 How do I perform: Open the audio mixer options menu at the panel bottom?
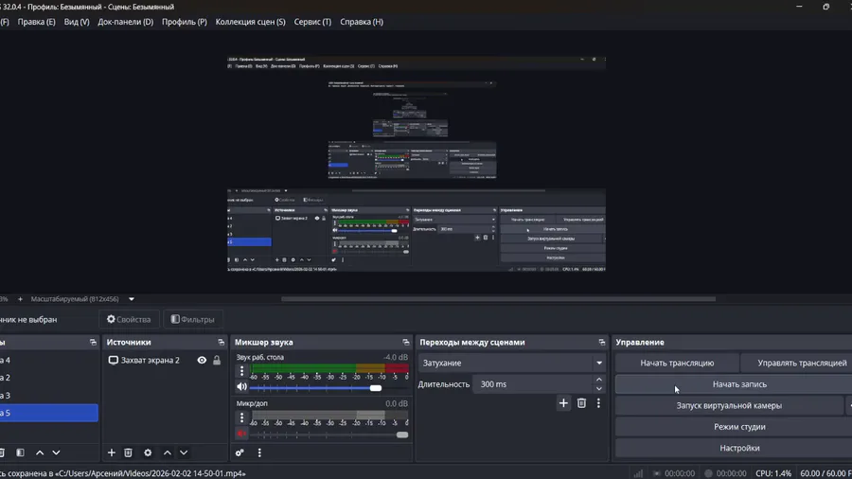259,452
